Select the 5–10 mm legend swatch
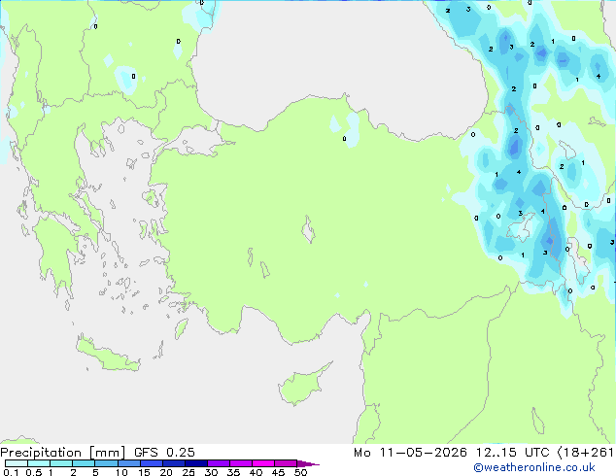This screenshot has height=476, width=616. [x=106, y=463]
